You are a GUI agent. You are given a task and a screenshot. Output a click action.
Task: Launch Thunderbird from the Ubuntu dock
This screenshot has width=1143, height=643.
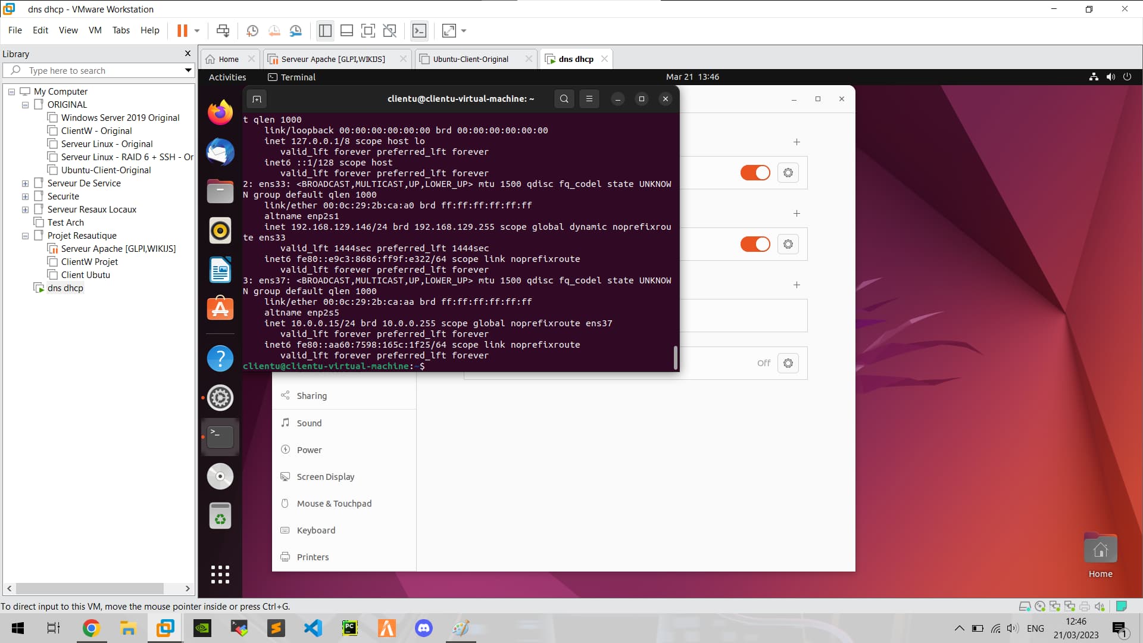220,152
